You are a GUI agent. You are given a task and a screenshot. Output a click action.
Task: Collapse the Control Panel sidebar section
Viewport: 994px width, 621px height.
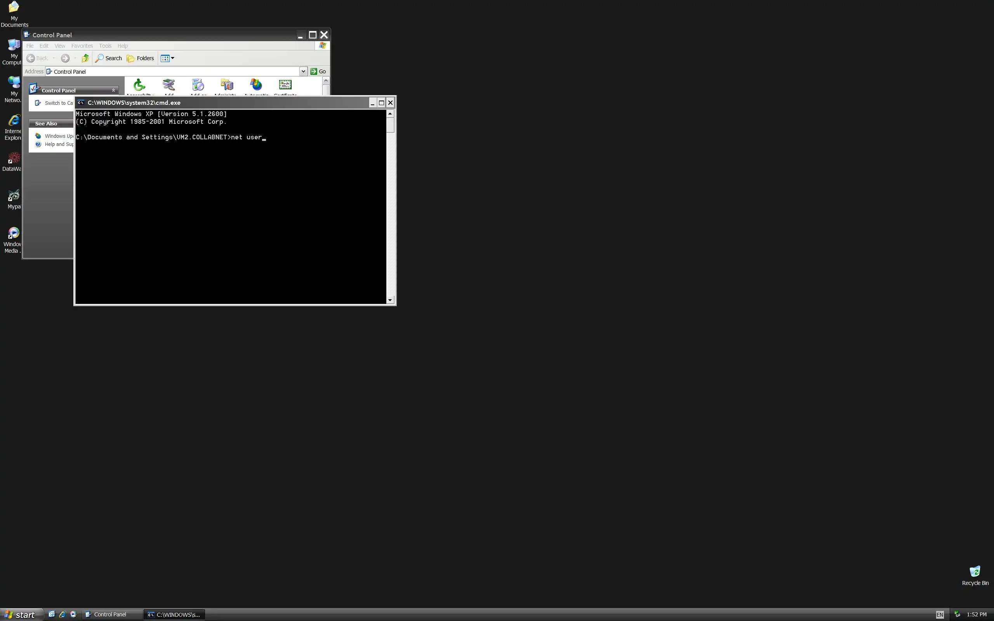point(113,90)
